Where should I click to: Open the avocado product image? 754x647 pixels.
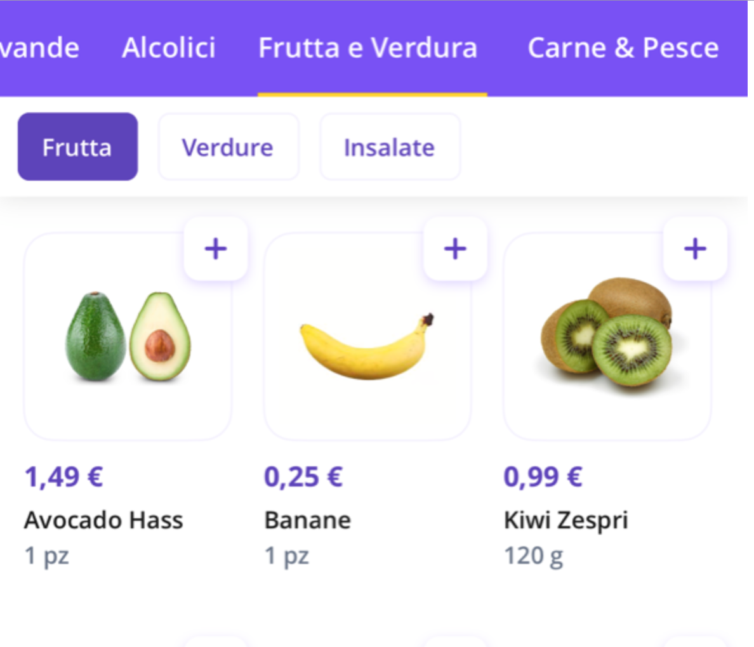click(128, 336)
